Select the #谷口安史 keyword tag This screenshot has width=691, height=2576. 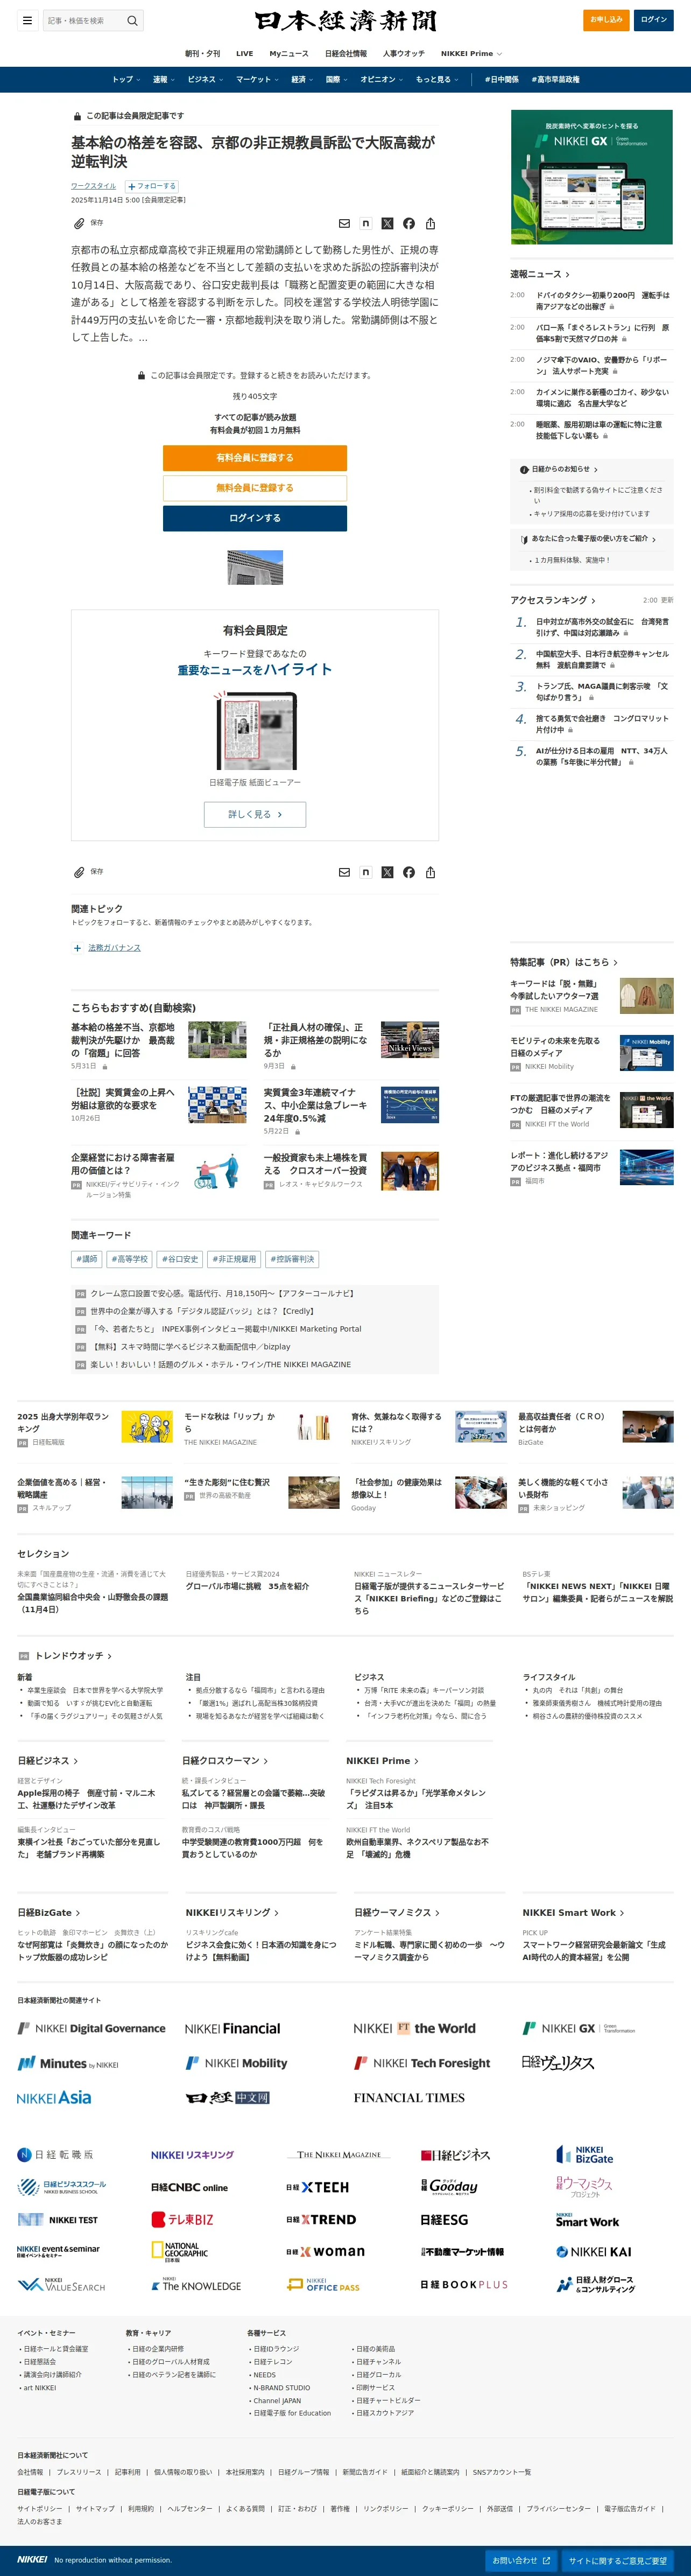click(x=179, y=1259)
